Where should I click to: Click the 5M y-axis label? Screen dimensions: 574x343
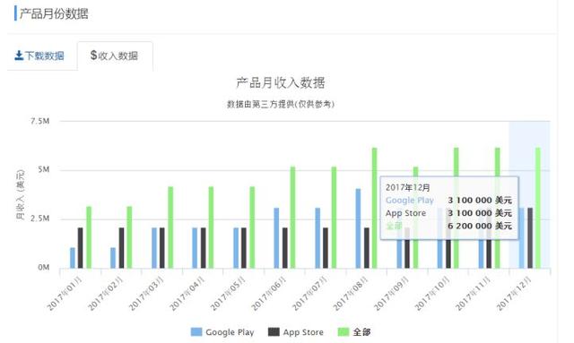(x=44, y=169)
